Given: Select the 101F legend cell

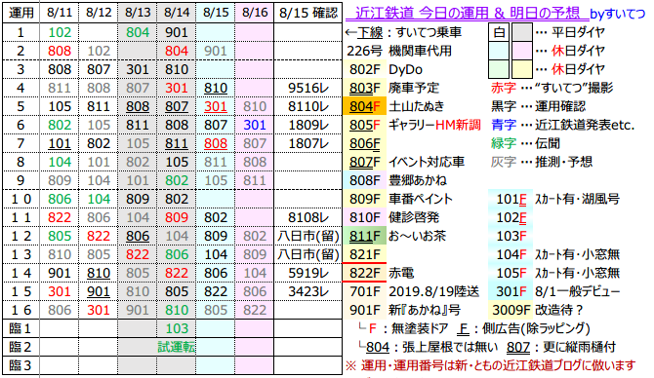Looking at the screenshot, I should 511,199.
